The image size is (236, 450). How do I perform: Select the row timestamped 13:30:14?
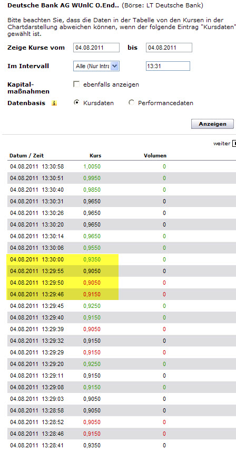point(122,236)
